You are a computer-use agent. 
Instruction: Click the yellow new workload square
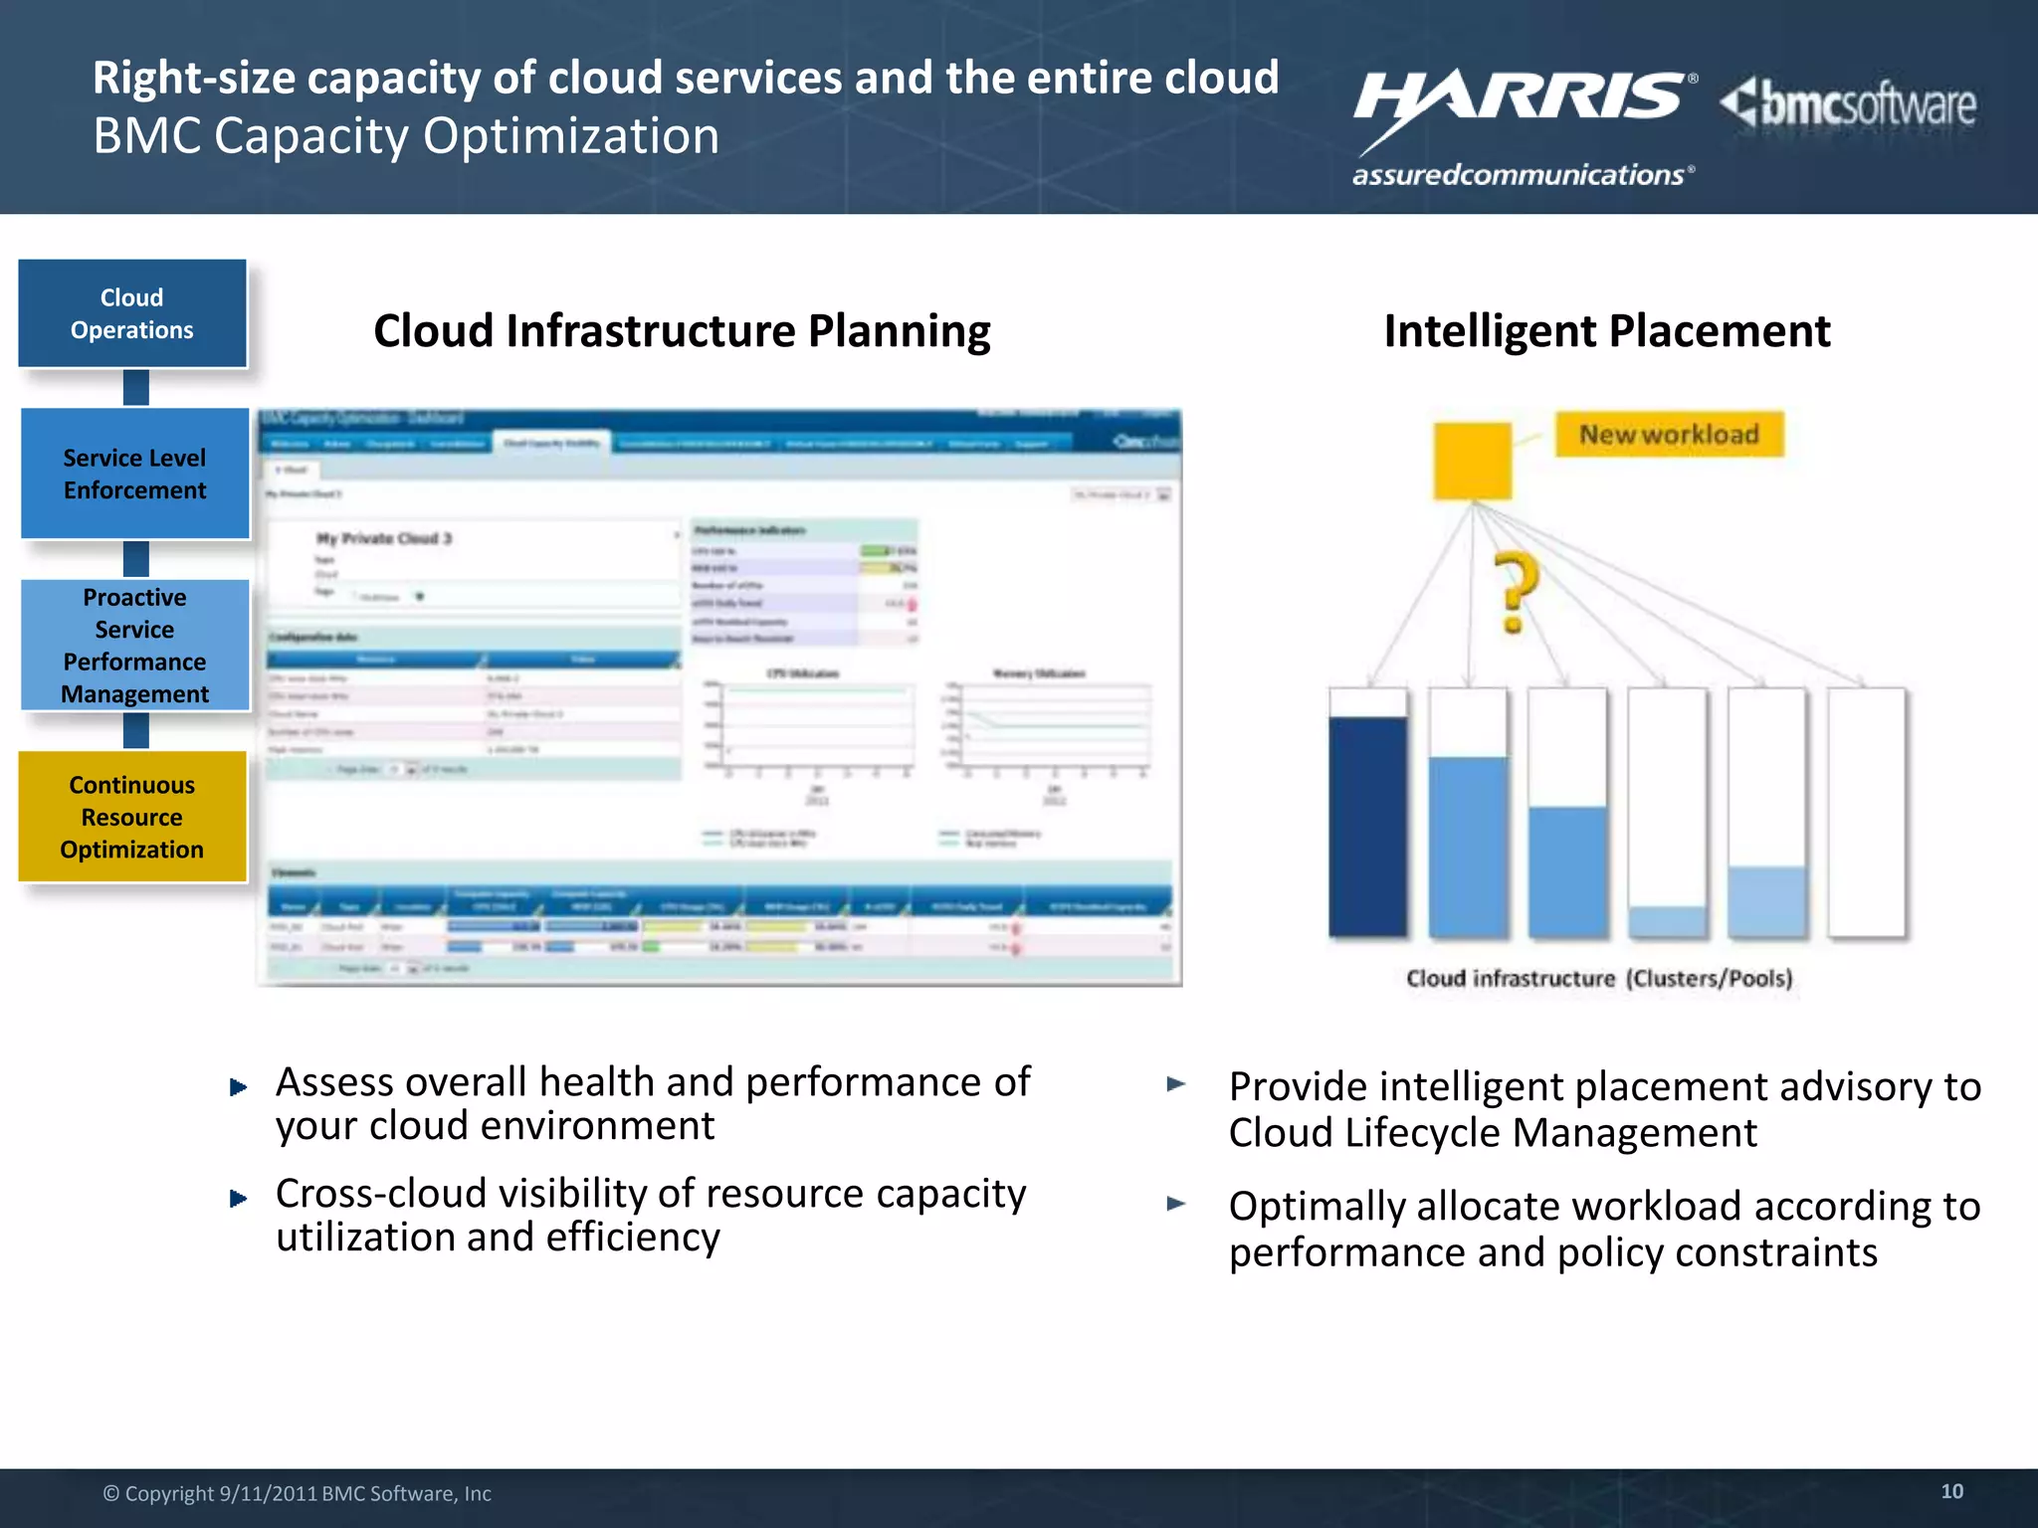click(x=1472, y=461)
